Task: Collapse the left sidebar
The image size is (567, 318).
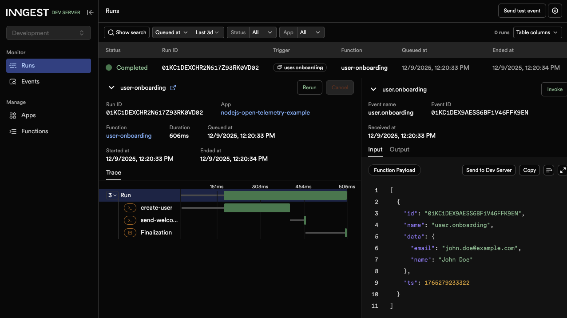Action: [x=90, y=12]
